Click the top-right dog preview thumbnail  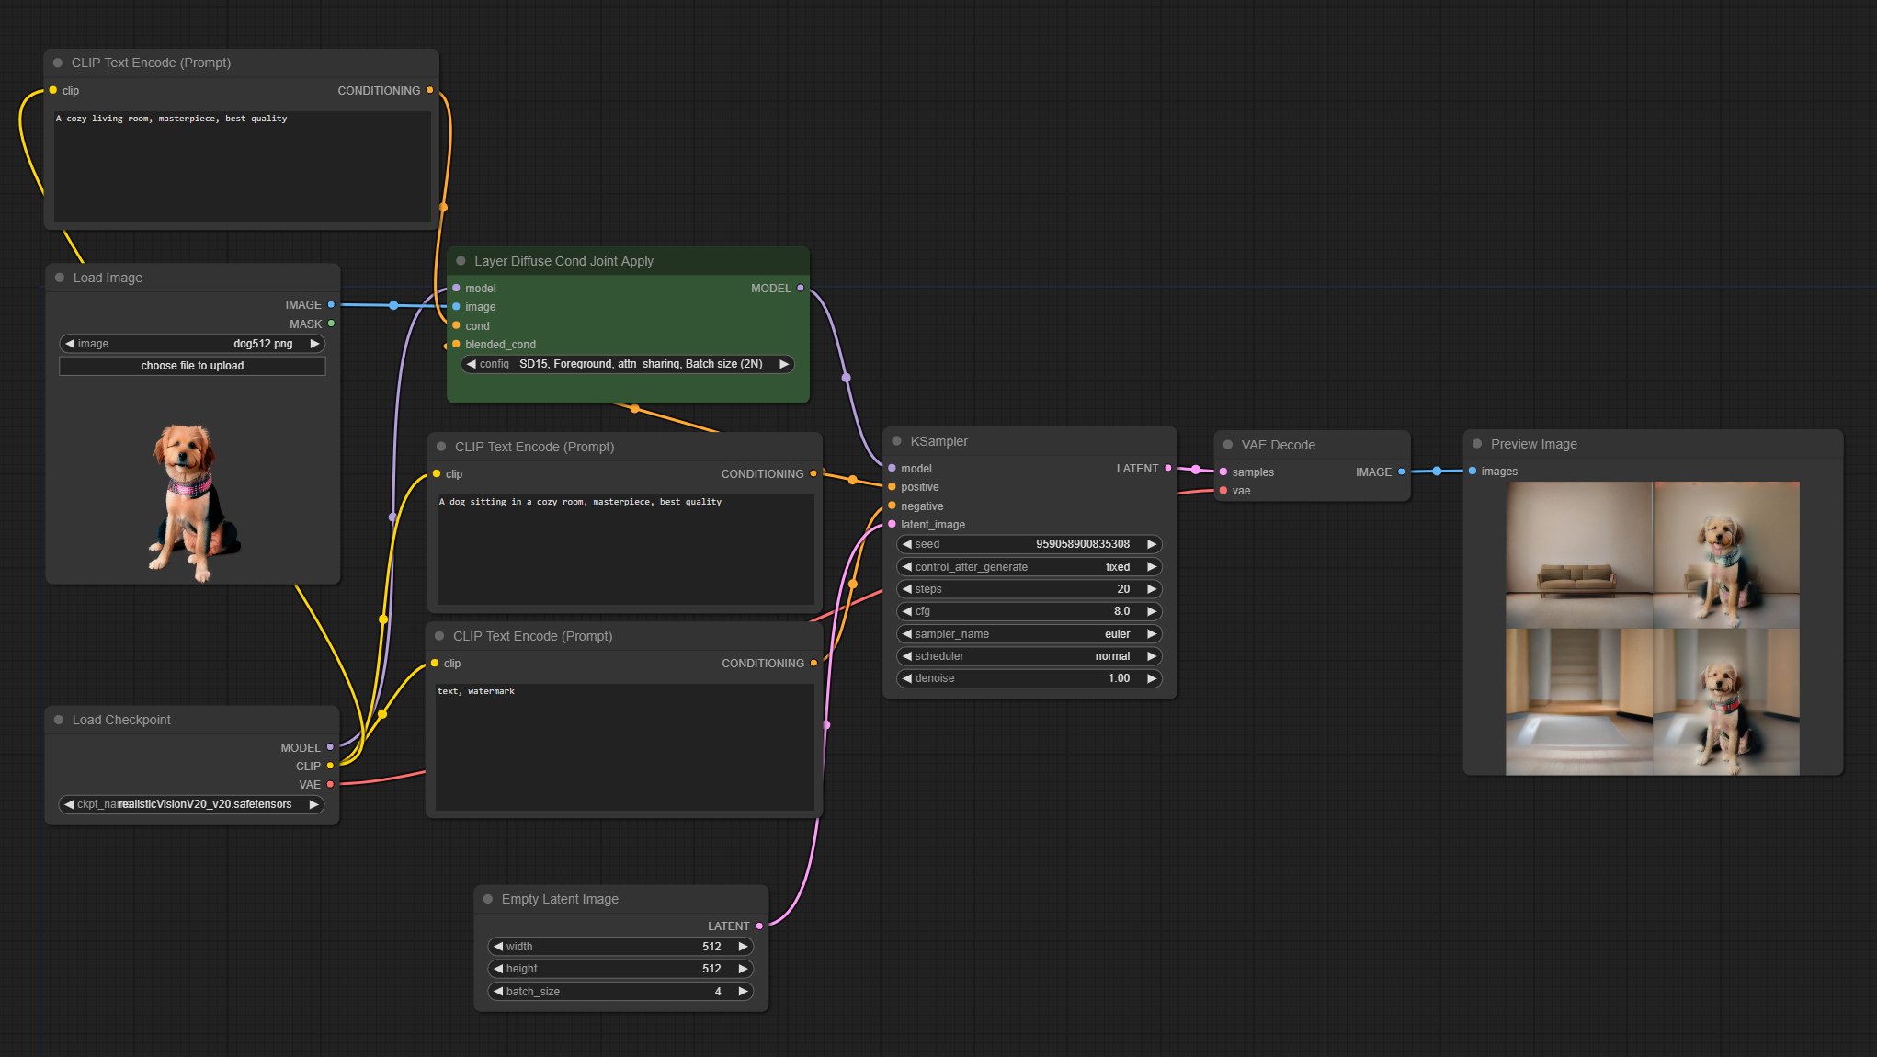click(1725, 554)
